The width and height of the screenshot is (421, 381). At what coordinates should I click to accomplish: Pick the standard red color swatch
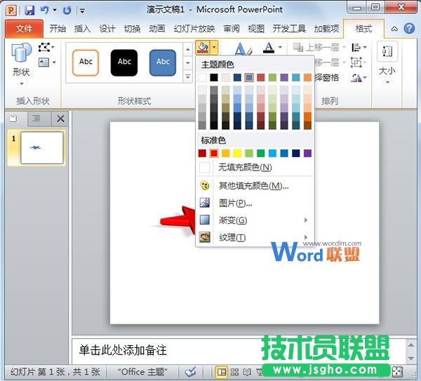(x=214, y=154)
